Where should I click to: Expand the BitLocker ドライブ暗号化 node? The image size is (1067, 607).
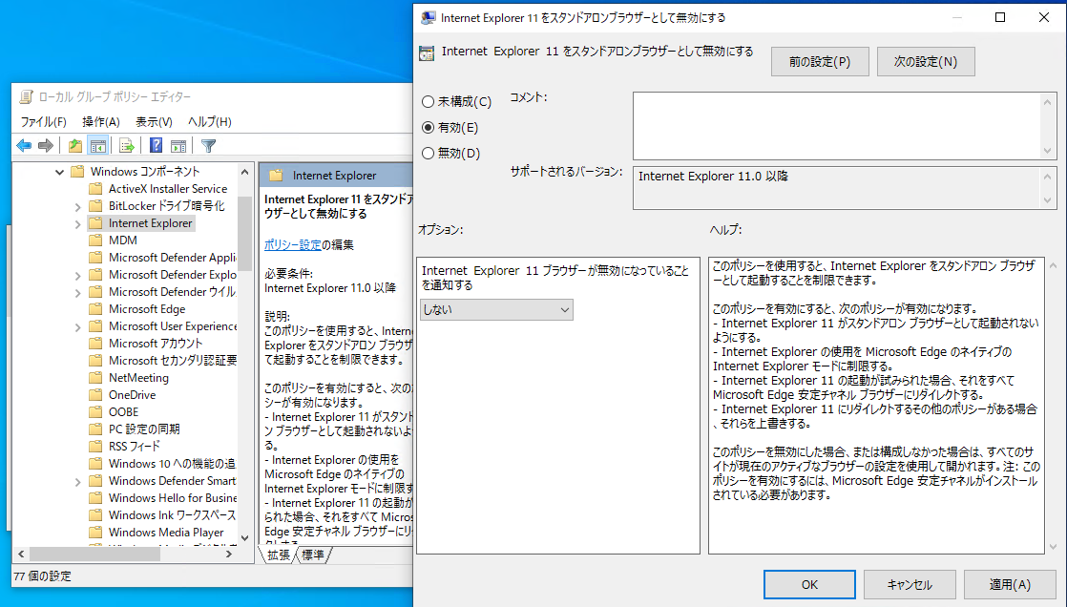coord(77,206)
